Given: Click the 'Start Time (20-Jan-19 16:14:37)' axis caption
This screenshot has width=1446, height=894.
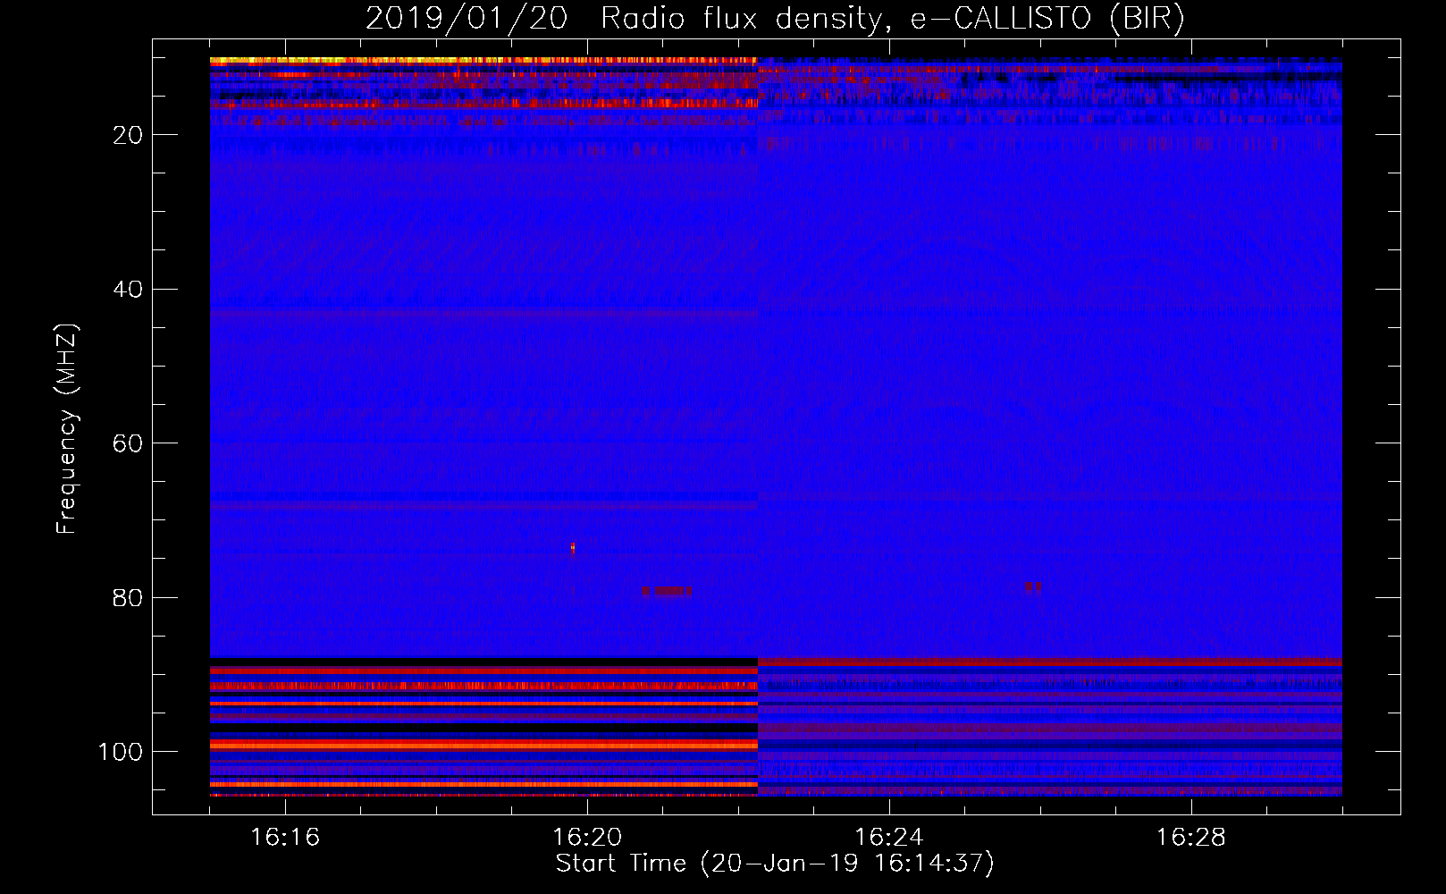Looking at the screenshot, I should (x=775, y=864).
